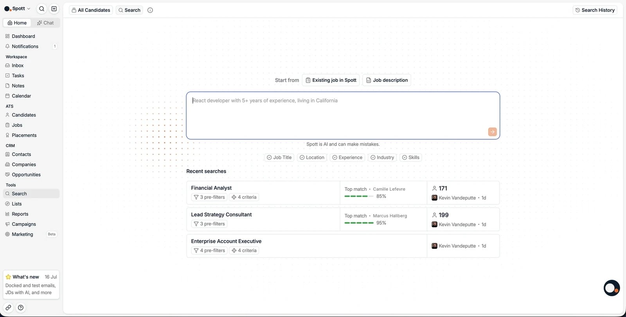Click the new item plus icon
This screenshot has height=317, width=626.
(x=54, y=9)
